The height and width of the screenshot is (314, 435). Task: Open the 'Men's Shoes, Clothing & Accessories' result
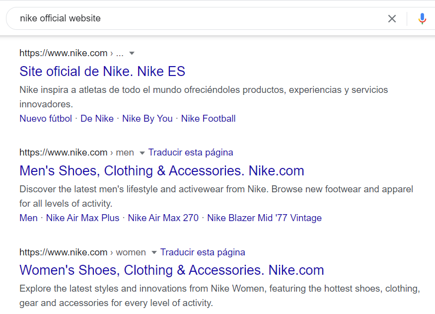(x=161, y=171)
